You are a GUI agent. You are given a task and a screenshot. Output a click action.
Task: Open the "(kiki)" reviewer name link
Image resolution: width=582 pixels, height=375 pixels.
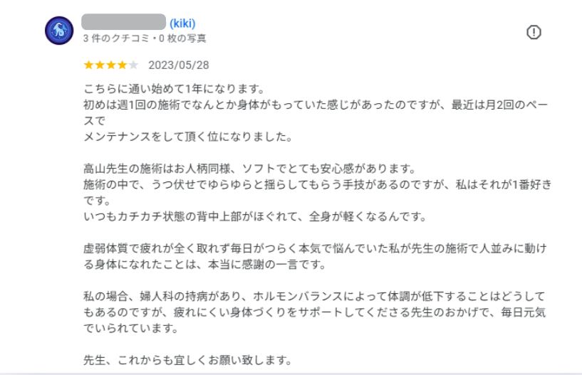[182, 23]
